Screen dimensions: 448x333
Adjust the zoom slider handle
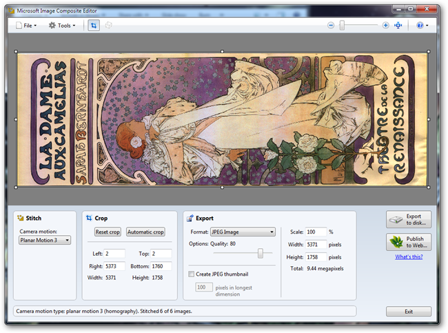[342, 26]
